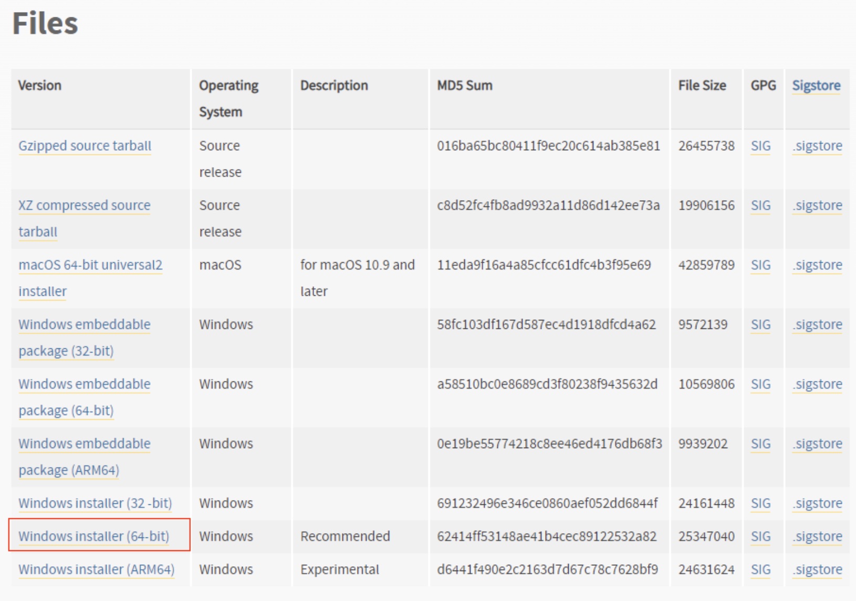The height and width of the screenshot is (601, 856).
Task: Open .sigstore for Windows installer ARM64
Action: click(x=817, y=569)
